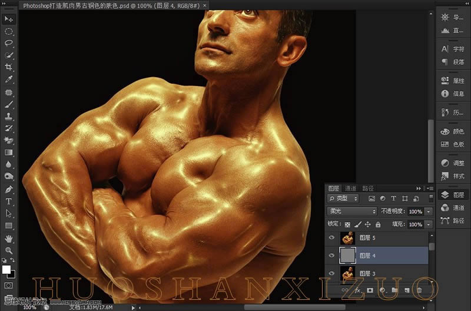The image size is (471, 311).
Task: Hide layer 图层 3 using eye icon
Action: pos(332,272)
